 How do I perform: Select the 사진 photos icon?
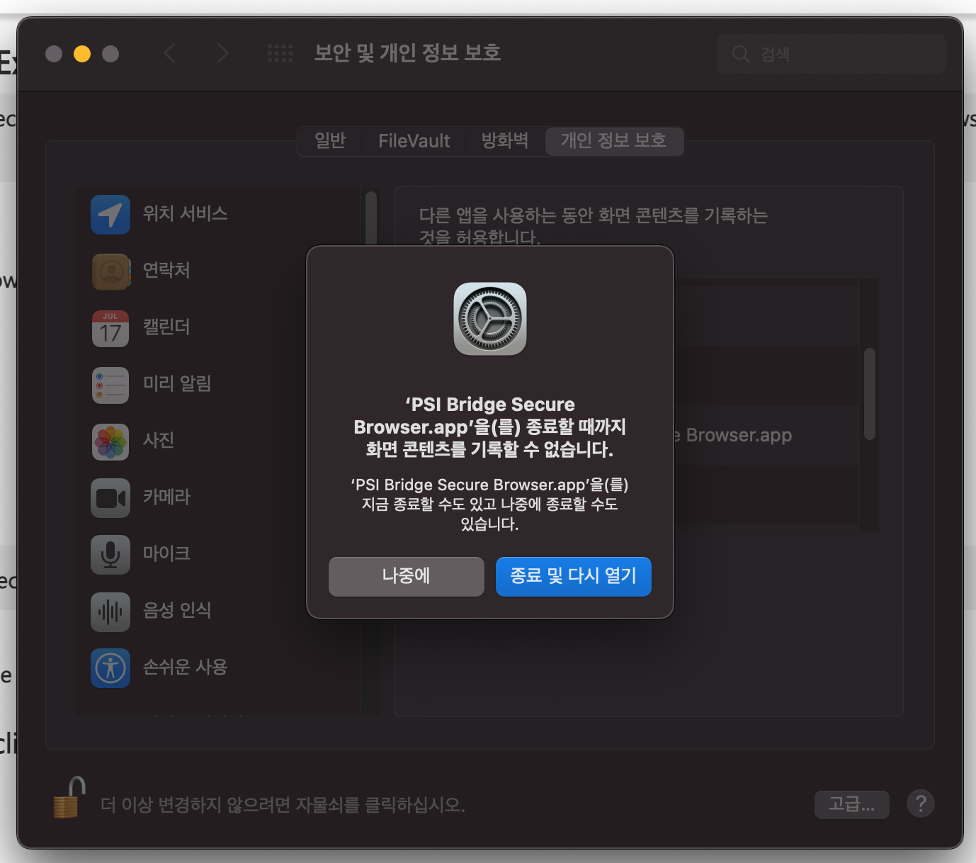pos(110,441)
